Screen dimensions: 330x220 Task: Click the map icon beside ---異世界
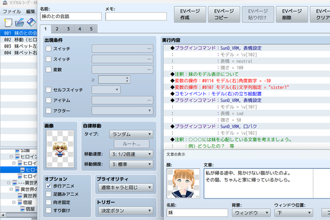[x=15, y=183]
